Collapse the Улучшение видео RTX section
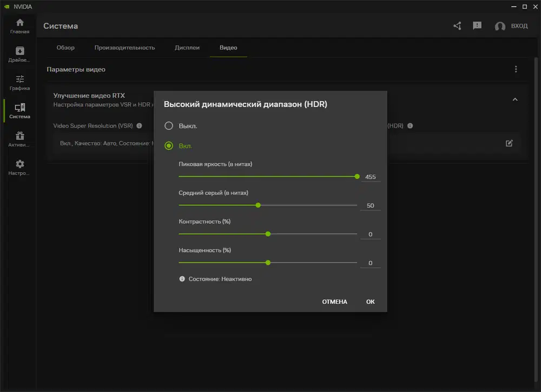This screenshot has width=541, height=392. click(515, 99)
